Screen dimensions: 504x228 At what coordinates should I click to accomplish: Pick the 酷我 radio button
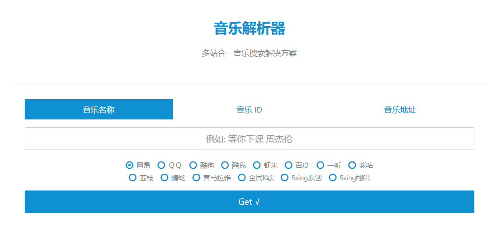point(225,165)
